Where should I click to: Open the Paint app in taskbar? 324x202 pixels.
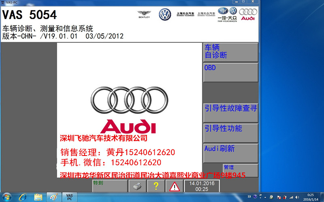coord(53,197)
